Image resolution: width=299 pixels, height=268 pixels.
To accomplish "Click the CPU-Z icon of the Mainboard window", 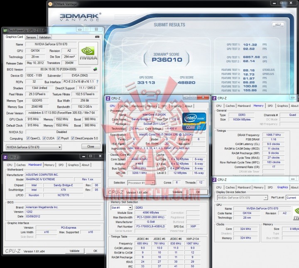I will (x=5, y=157).
